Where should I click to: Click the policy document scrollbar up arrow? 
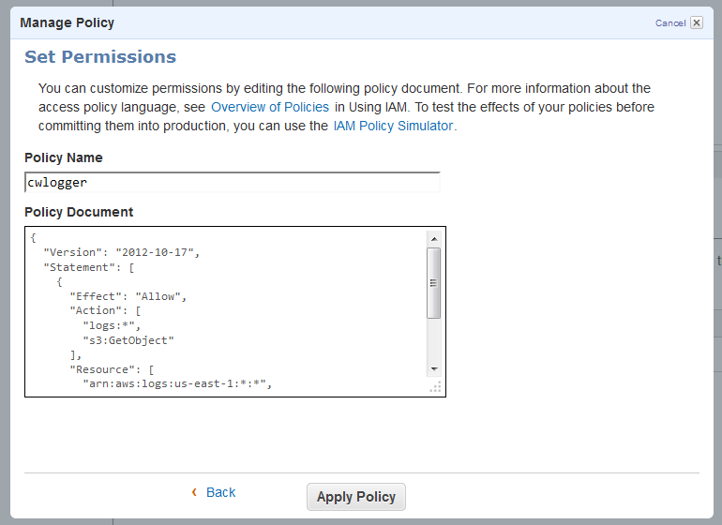[x=433, y=238]
